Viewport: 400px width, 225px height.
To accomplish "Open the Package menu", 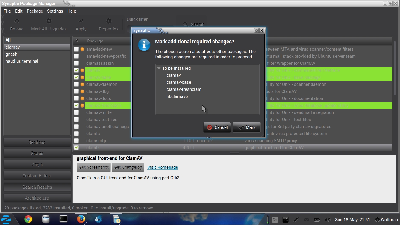I will click(35, 11).
